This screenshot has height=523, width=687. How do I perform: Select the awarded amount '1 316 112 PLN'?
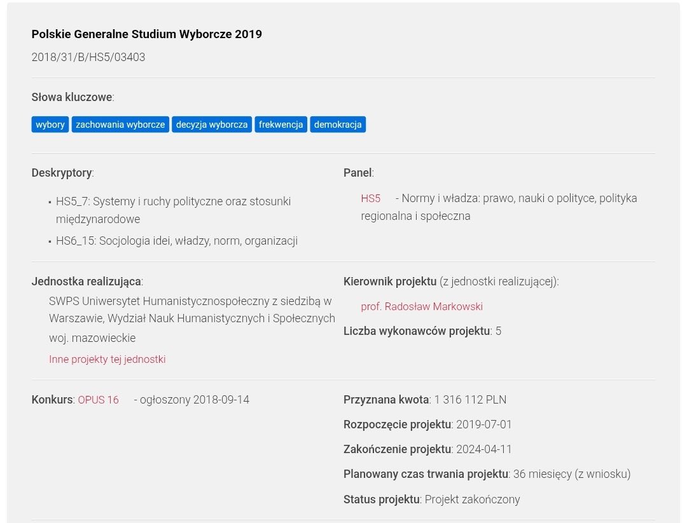(470, 400)
